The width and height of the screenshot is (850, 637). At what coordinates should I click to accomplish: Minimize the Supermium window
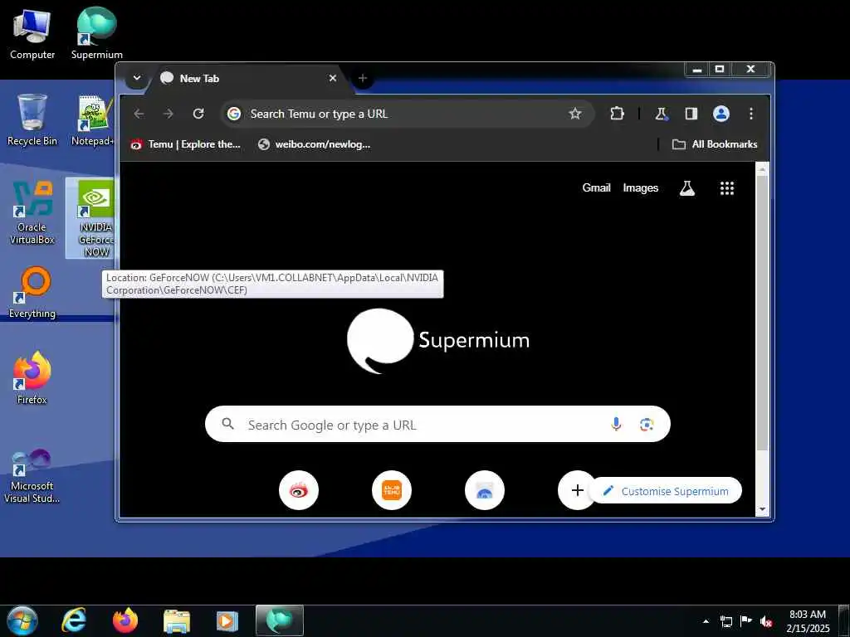click(x=697, y=70)
